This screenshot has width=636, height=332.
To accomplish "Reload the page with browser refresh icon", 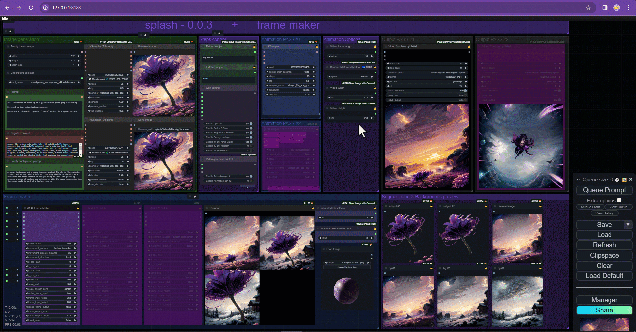I will pyautogui.click(x=31, y=8).
